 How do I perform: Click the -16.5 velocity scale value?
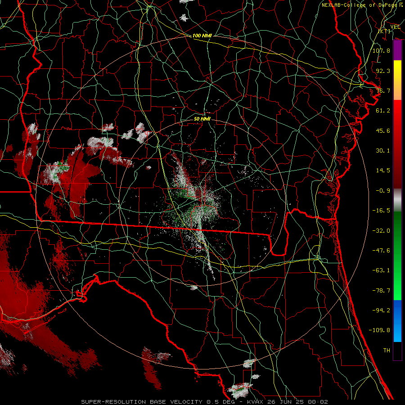coord(381,211)
